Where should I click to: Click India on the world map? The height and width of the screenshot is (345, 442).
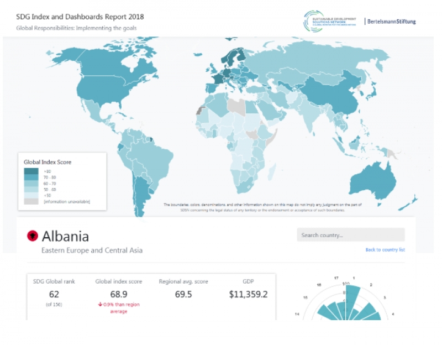(x=309, y=113)
